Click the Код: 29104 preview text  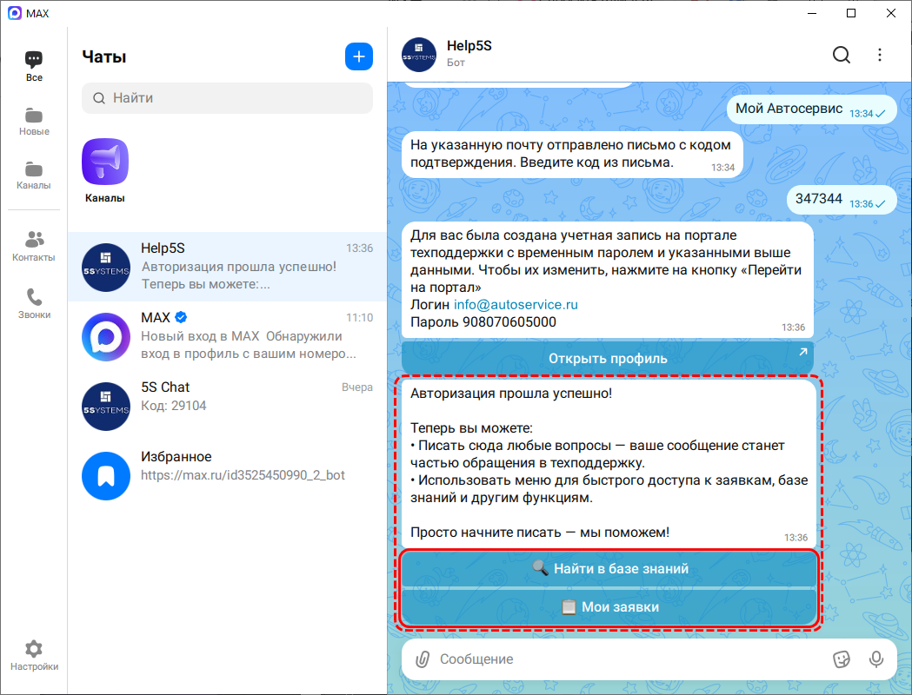[173, 406]
